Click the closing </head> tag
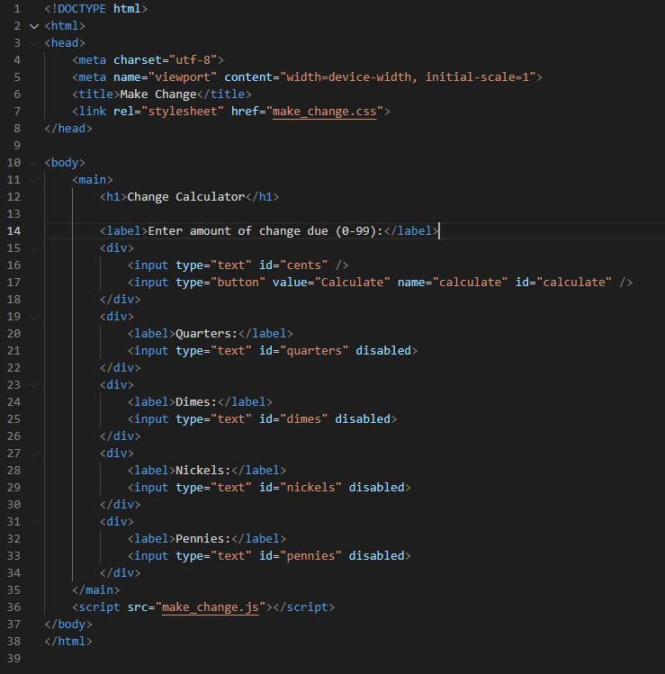The width and height of the screenshot is (665, 674). pyautogui.click(x=68, y=129)
